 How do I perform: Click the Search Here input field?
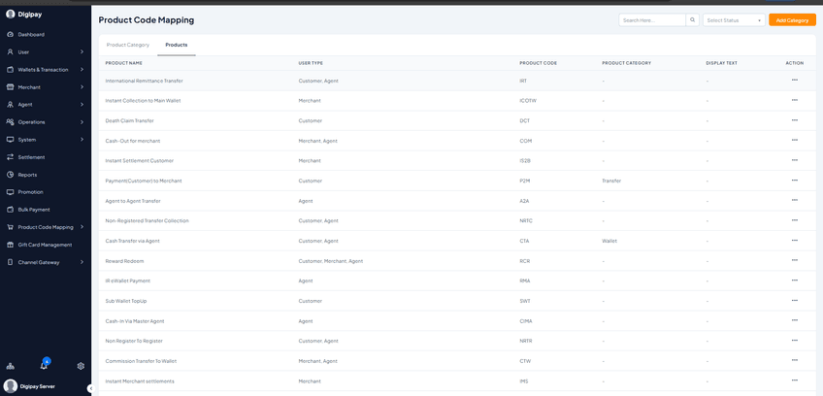[652, 20]
